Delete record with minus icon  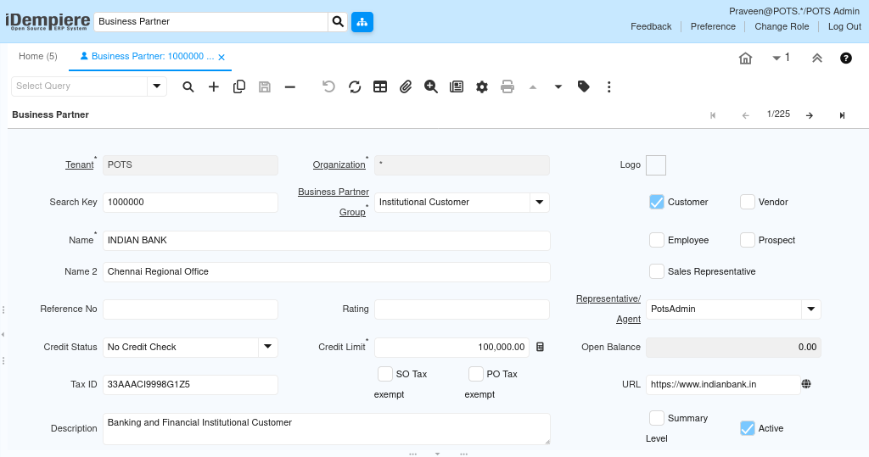(x=290, y=86)
